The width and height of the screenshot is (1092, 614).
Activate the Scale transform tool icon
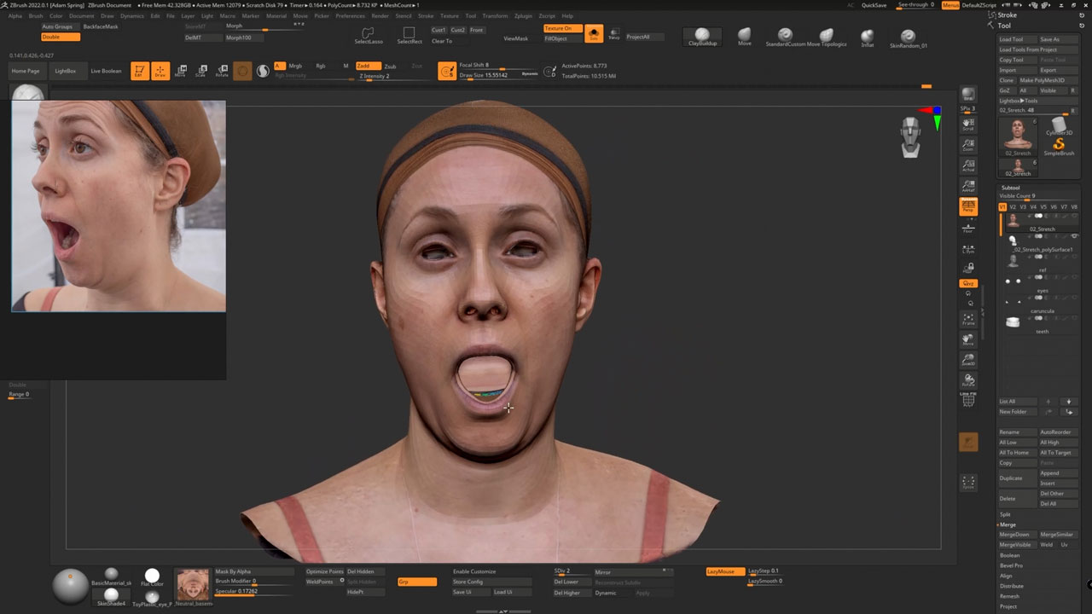pyautogui.click(x=201, y=72)
